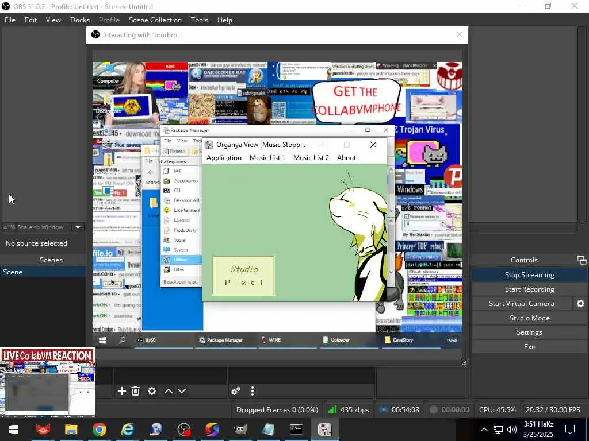
Task: Open the Help menu in OBS
Action: [x=225, y=20]
